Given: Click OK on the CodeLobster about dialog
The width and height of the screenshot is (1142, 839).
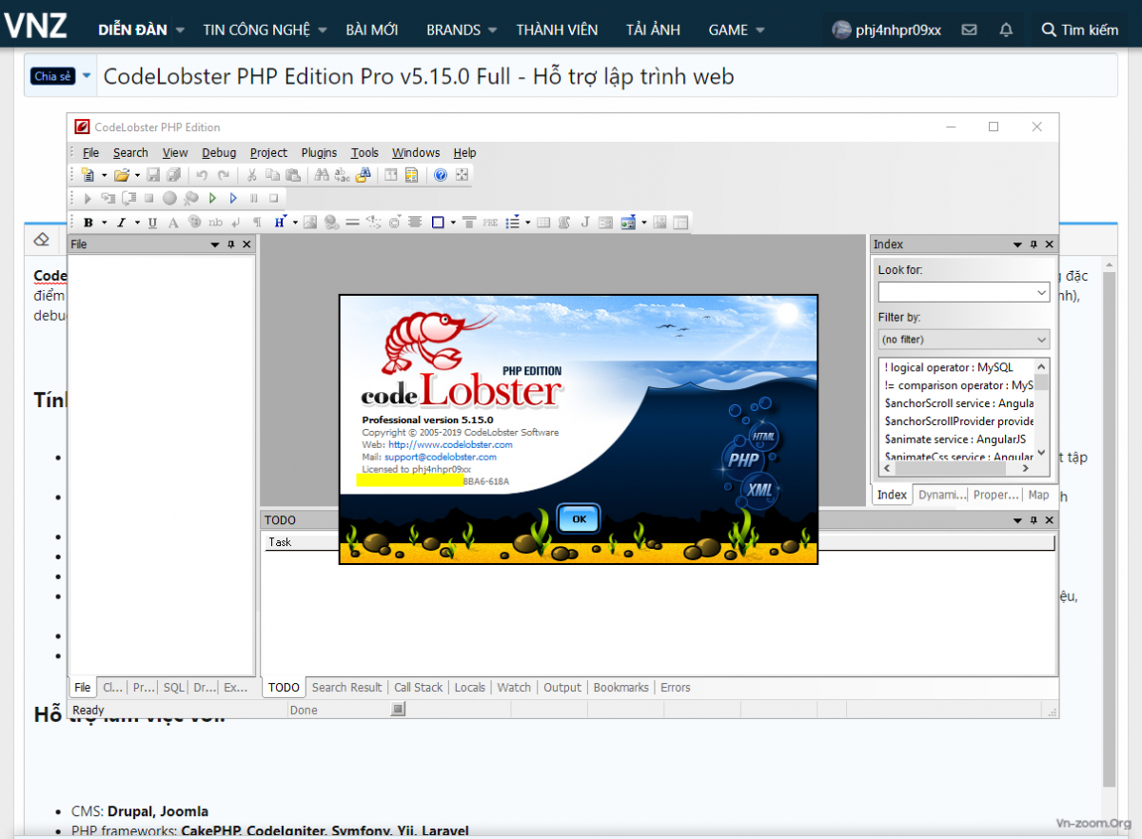Looking at the screenshot, I should [x=579, y=518].
